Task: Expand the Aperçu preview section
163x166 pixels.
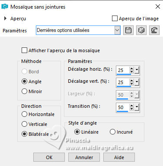Action: coord(5,19)
